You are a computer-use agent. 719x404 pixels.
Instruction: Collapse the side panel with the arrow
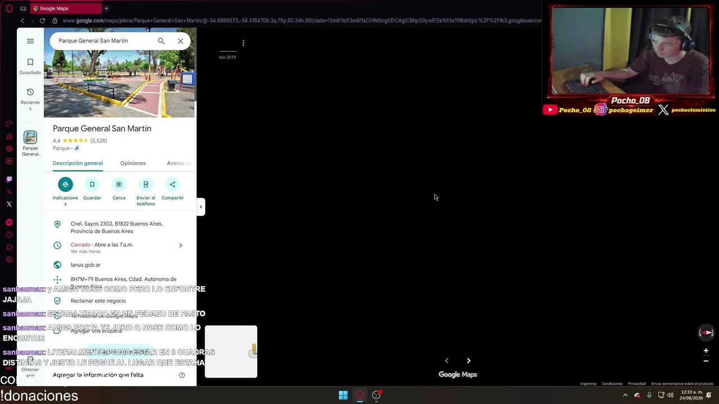[x=201, y=206]
